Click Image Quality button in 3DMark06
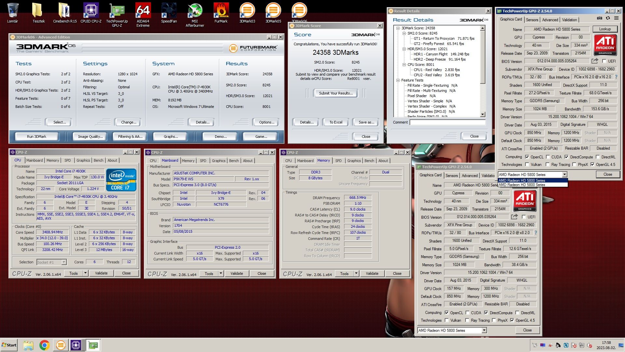Screen dimensions: 625x352 90,137
